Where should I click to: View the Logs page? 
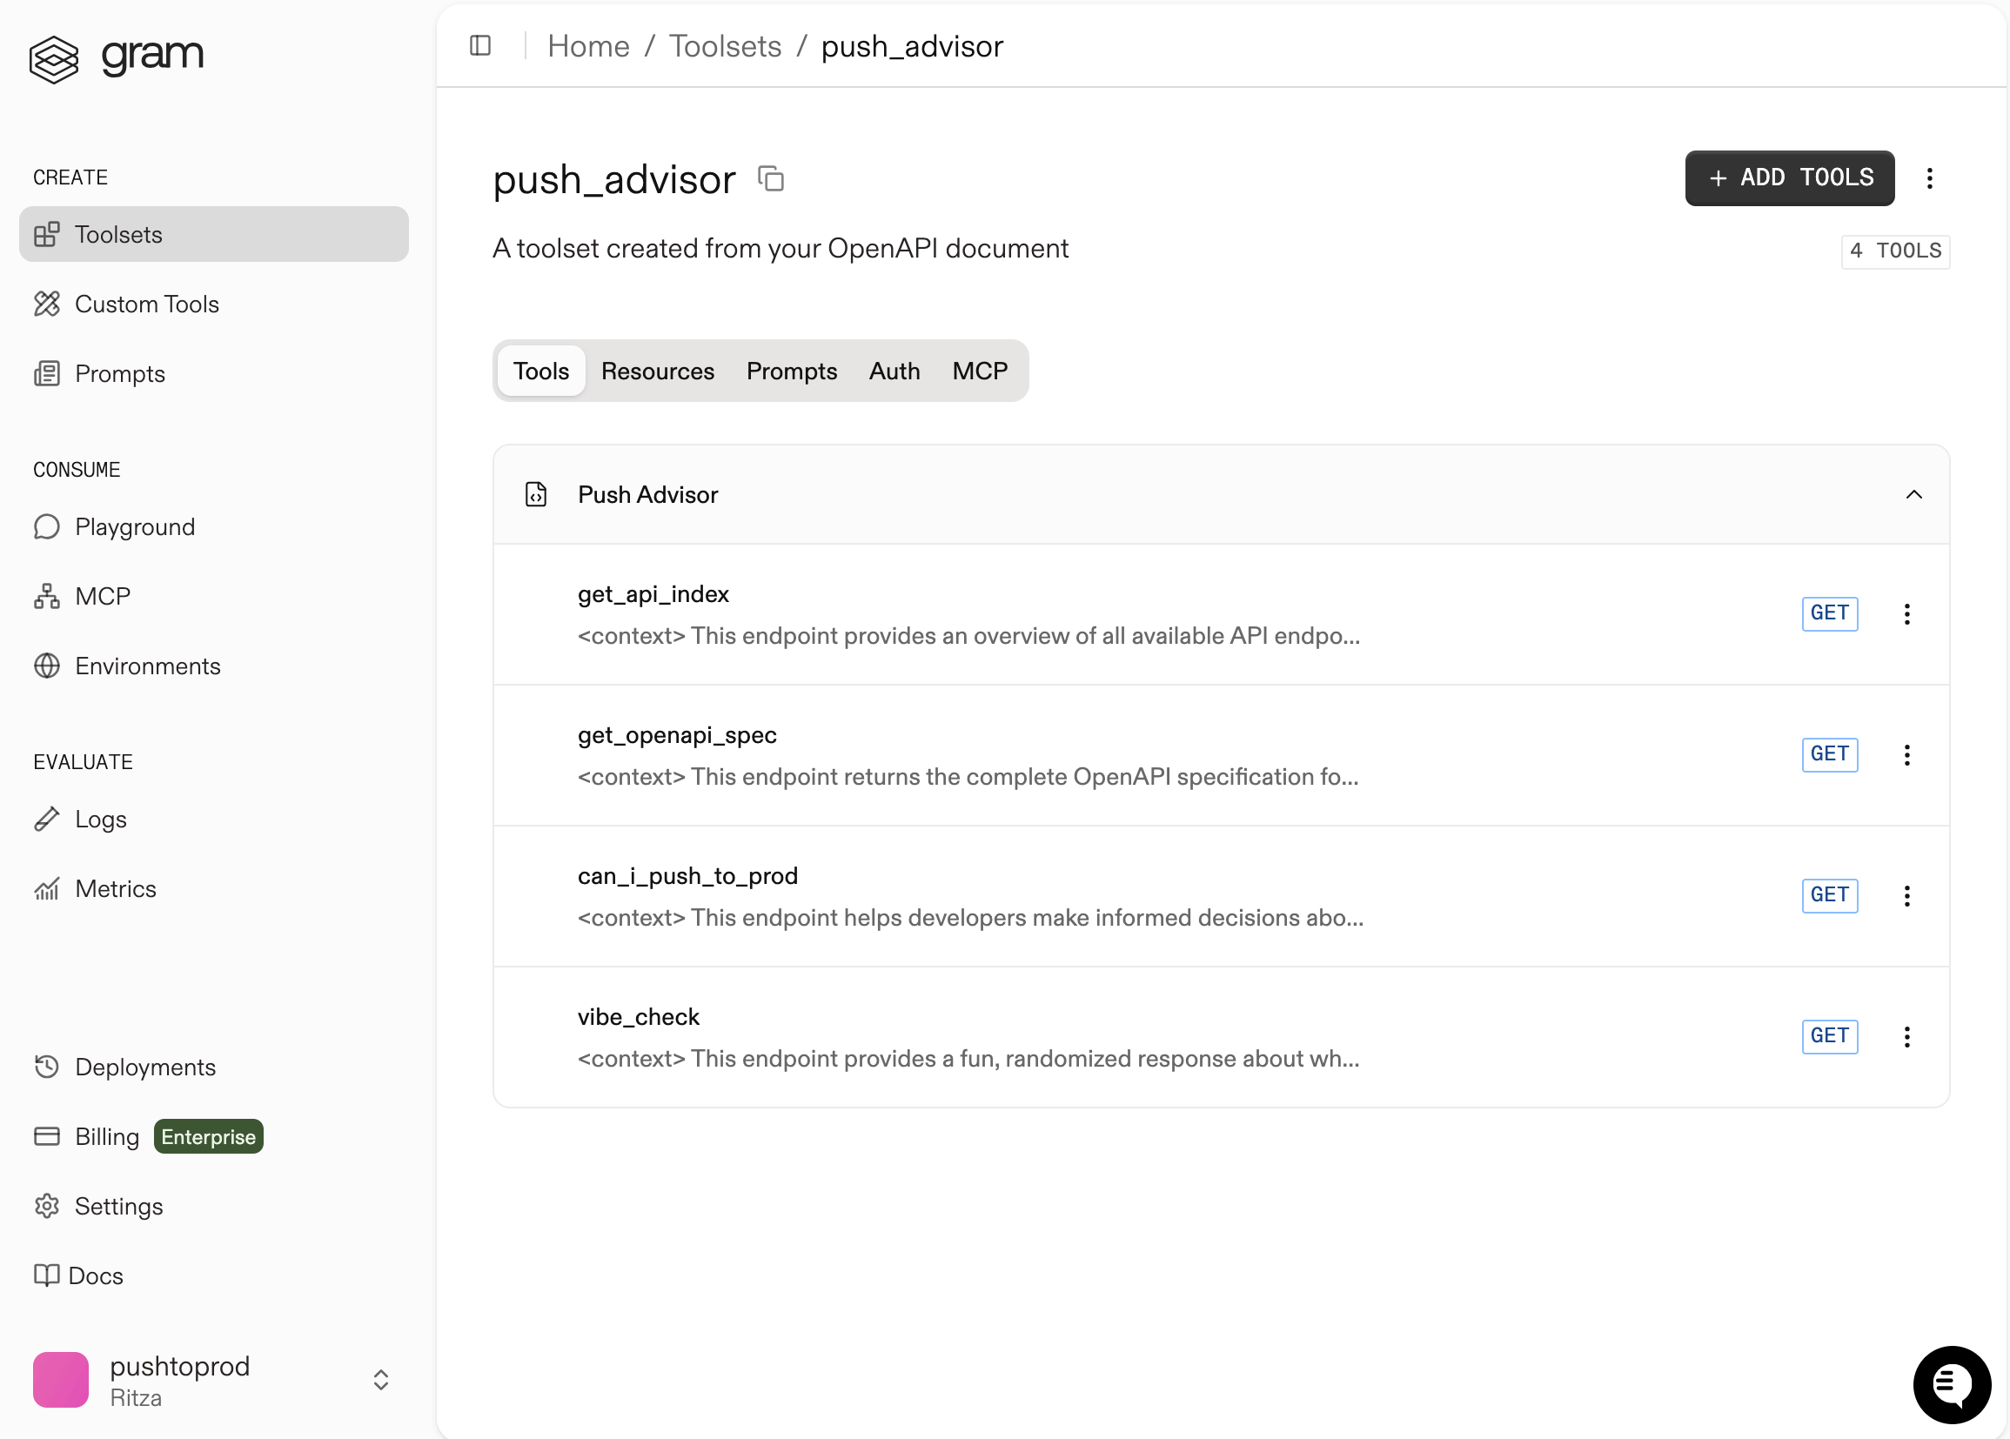[x=100, y=819]
